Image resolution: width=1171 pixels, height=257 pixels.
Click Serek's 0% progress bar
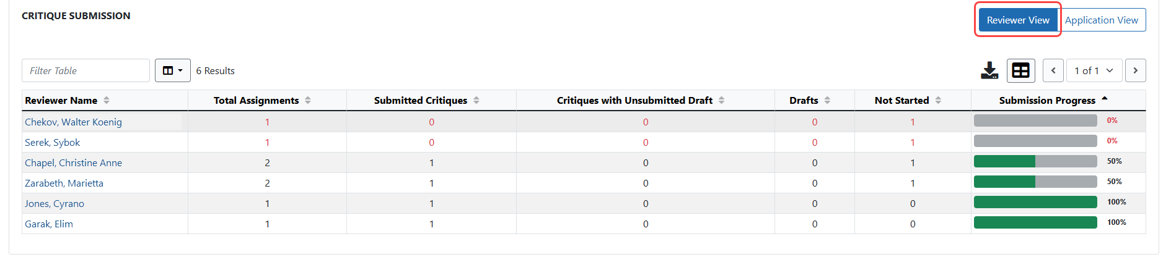point(1035,141)
